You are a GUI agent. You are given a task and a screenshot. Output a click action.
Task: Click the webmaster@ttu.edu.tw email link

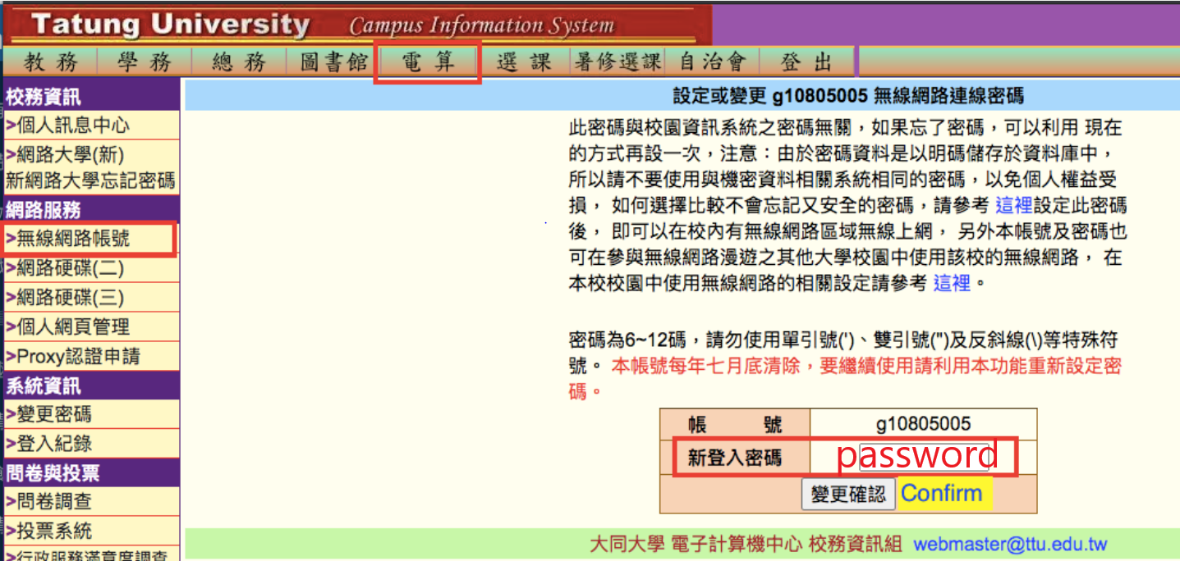(x=1010, y=544)
